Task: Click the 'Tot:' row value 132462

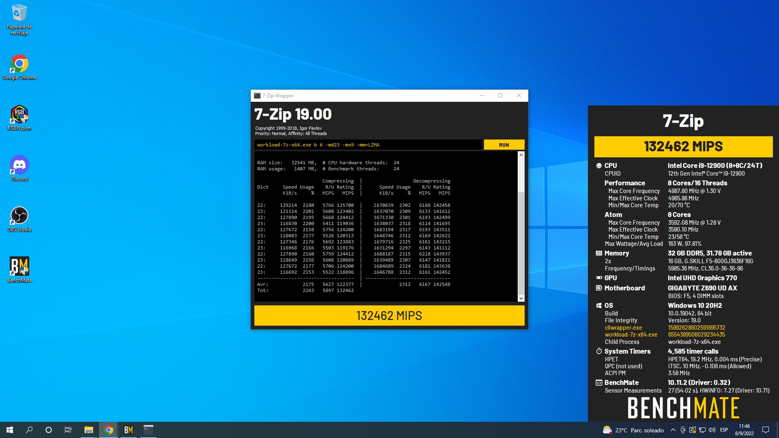Action: pos(345,290)
